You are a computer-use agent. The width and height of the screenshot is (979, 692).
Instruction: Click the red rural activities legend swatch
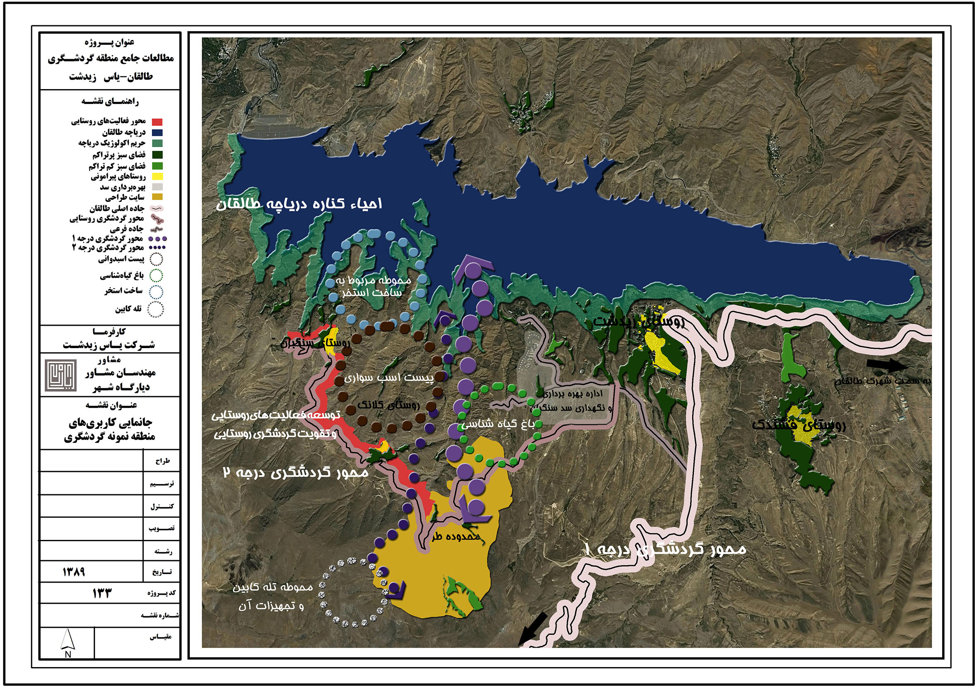point(157,122)
